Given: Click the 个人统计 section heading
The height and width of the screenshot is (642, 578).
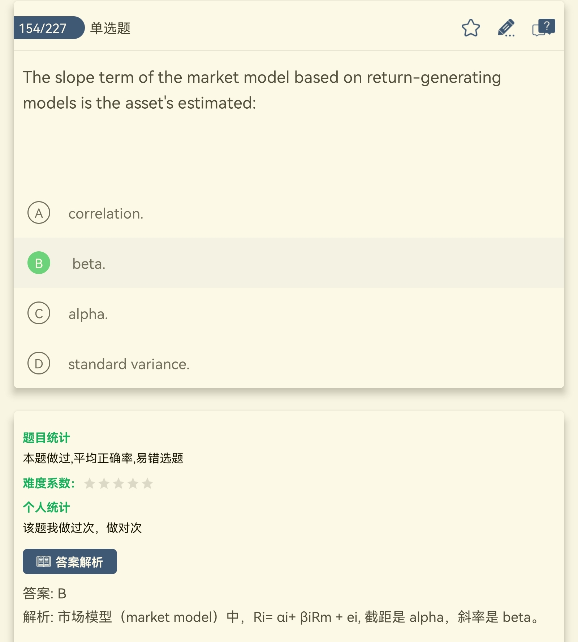Looking at the screenshot, I should pyautogui.click(x=46, y=507).
